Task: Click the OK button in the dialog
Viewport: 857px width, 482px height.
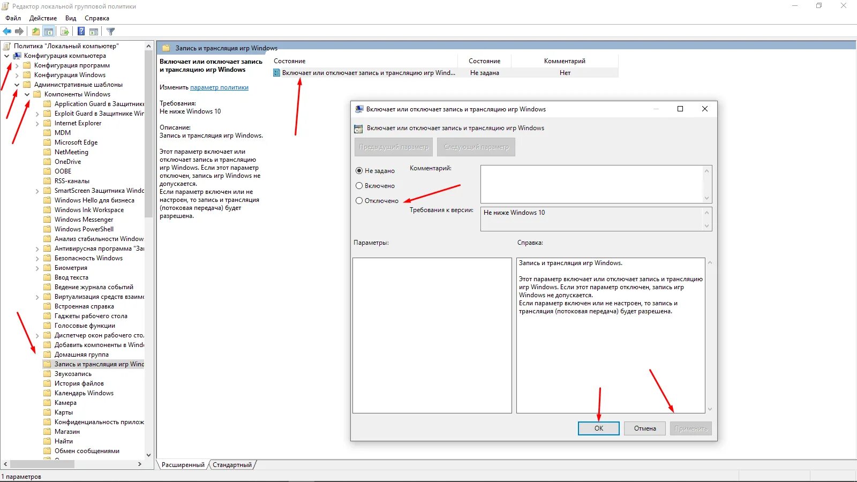Action: [599, 428]
